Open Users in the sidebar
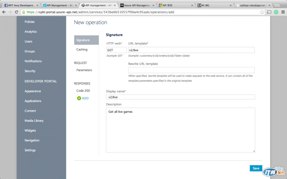This screenshot has width=287, height=179. (28, 42)
